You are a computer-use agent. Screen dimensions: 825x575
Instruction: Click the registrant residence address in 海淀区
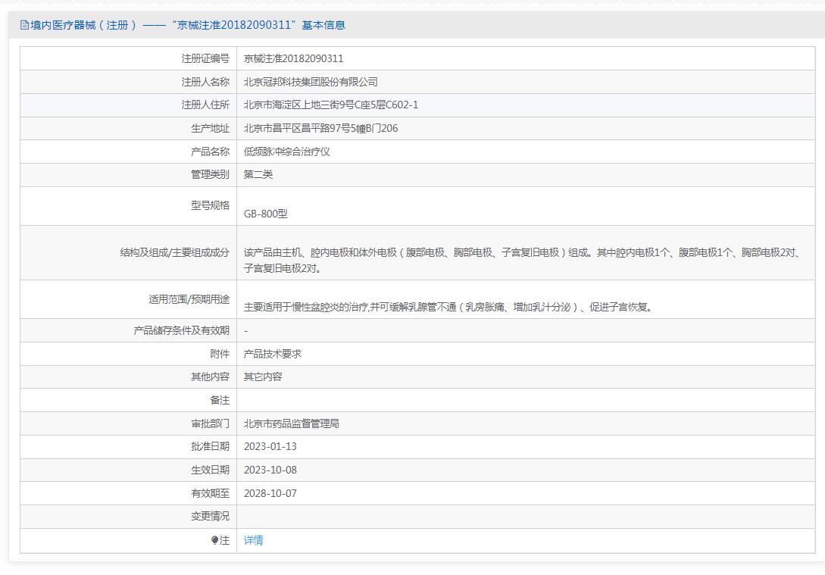[331, 105]
